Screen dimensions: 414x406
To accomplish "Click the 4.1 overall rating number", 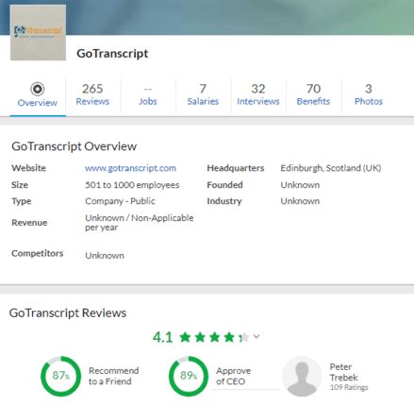I will point(163,337).
